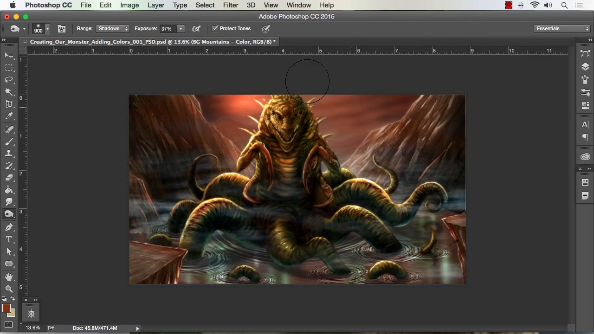Viewport: 594px width, 334px height.
Task: Pick the Eyedropper tool
Action: click(9, 117)
